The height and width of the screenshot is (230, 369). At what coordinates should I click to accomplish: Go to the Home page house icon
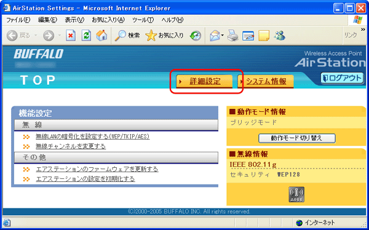pyautogui.click(x=101, y=36)
